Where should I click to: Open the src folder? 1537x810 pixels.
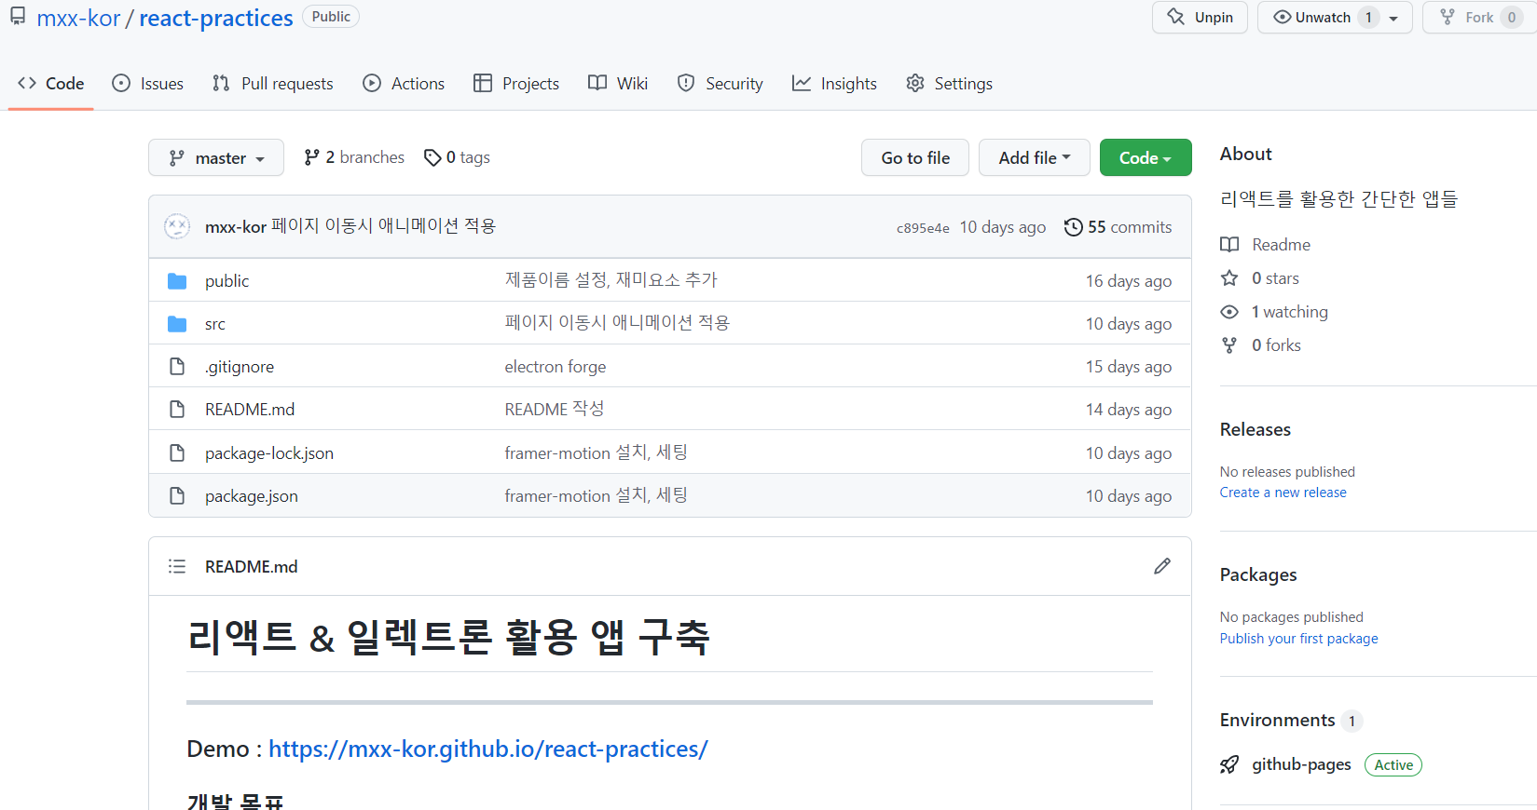[215, 324]
